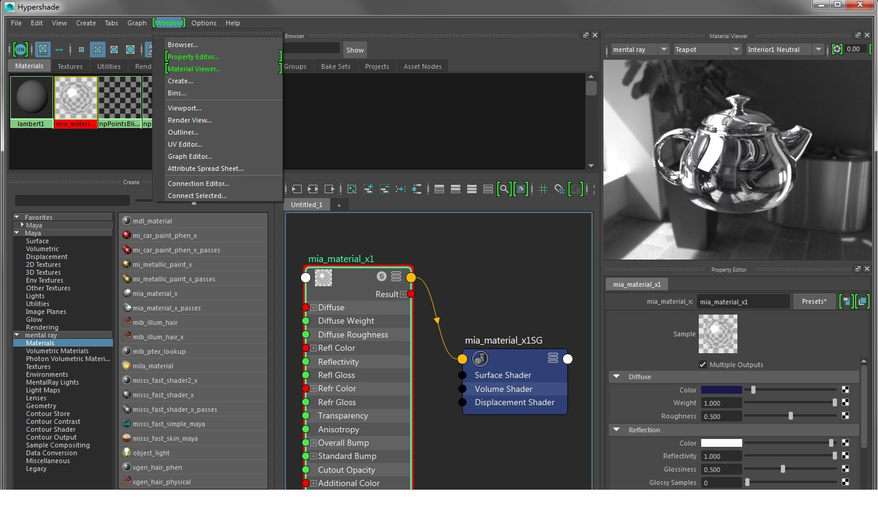Choose Connection Editor in Window menu
878x509 pixels.
[199, 184]
